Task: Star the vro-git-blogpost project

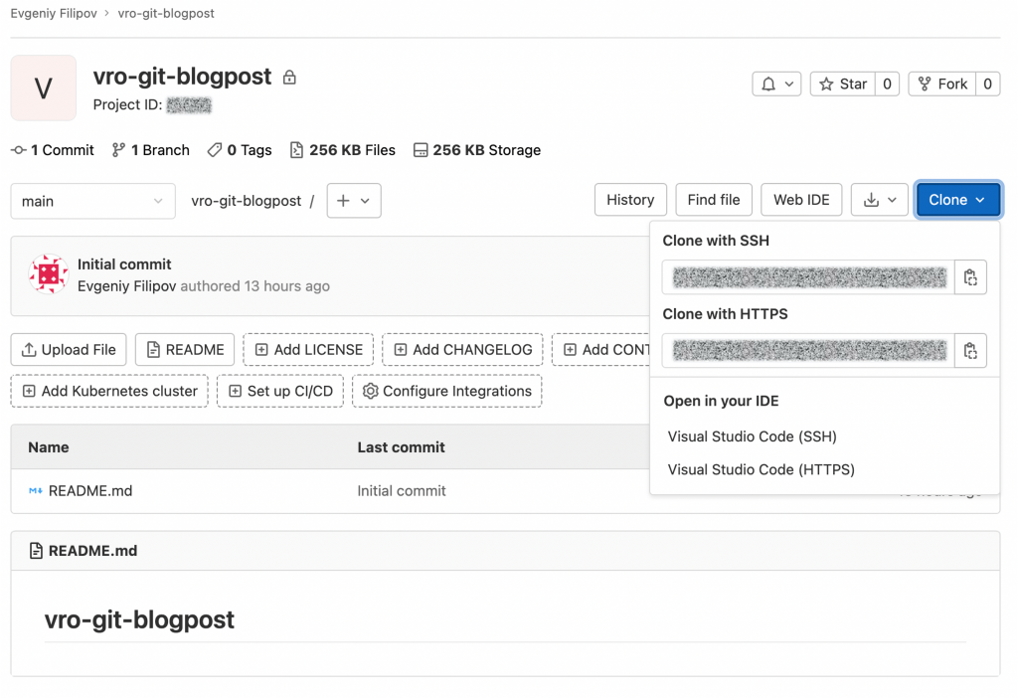Action: point(842,85)
